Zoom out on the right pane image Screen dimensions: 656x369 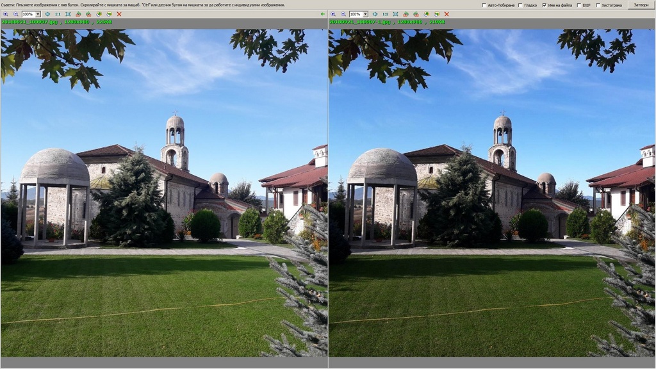[x=343, y=14]
